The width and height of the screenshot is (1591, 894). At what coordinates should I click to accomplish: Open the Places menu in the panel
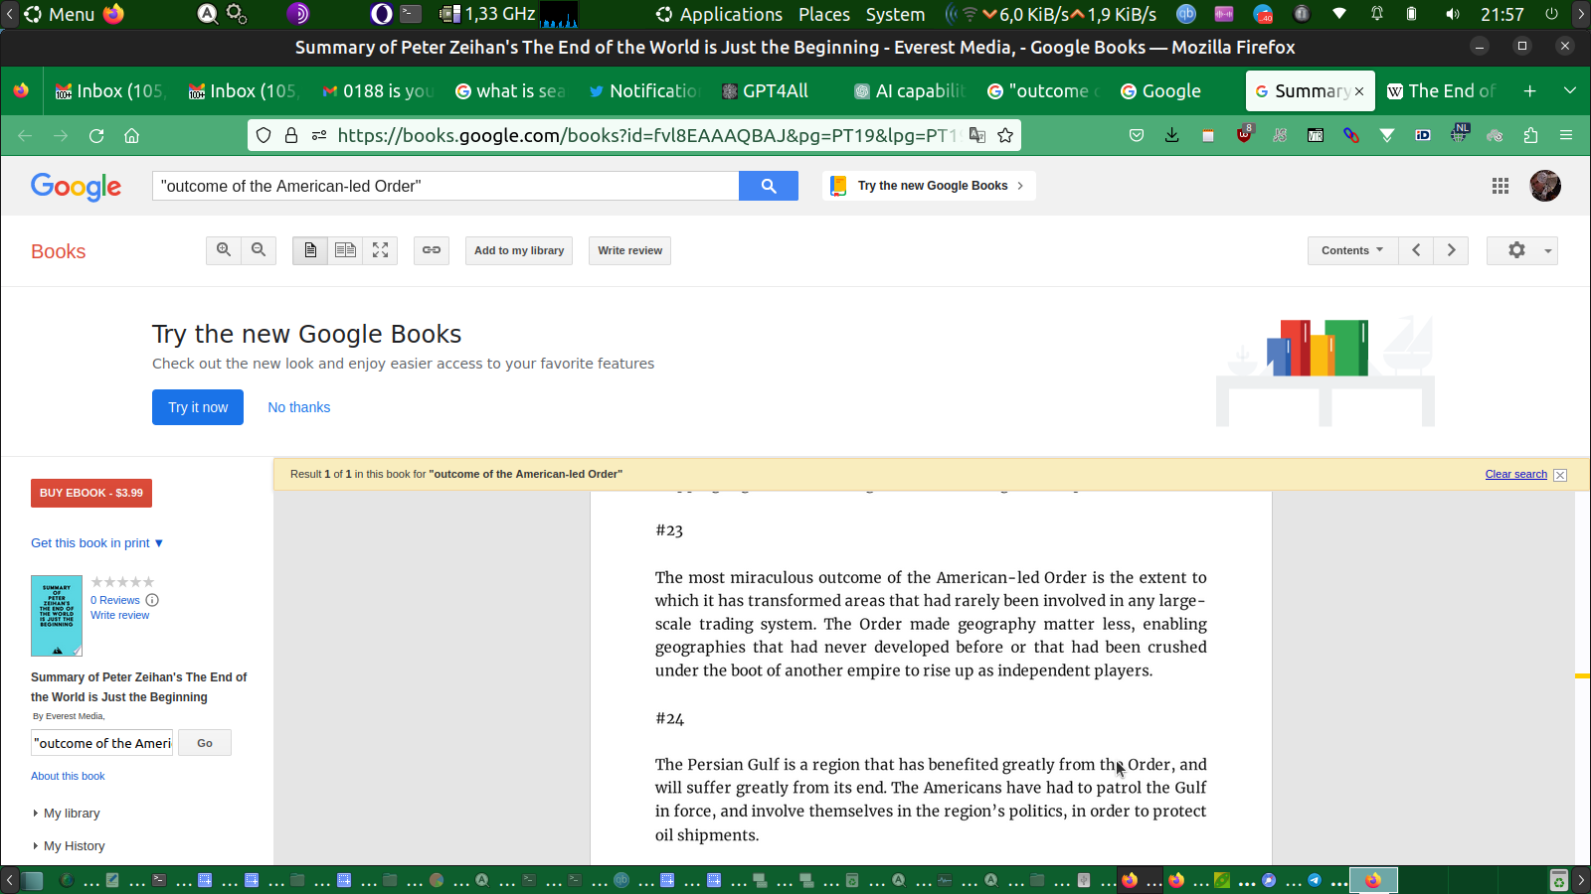click(x=824, y=14)
